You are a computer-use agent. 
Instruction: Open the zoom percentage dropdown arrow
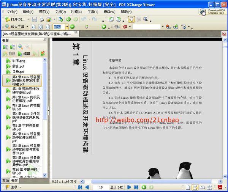tap(67, 27)
